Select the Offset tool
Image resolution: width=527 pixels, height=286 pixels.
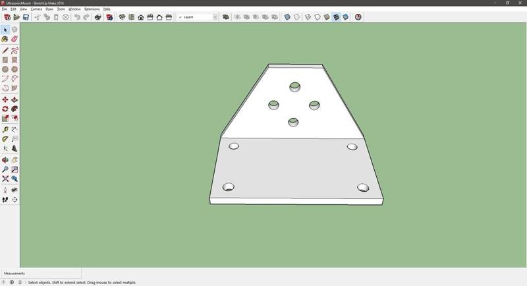pos(14,119)
